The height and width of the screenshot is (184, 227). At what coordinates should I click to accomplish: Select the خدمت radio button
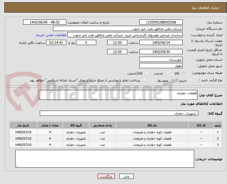tap(167, 73)
